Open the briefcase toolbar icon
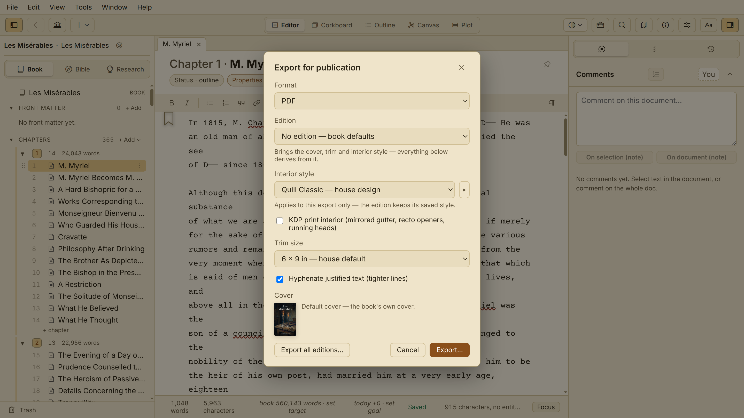 (600, 25)
